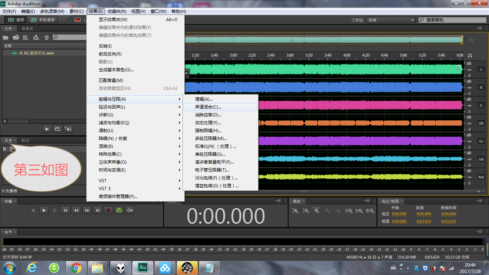Expand the 调制(U) submenu
489x275 pixels.
pos(136,131)
